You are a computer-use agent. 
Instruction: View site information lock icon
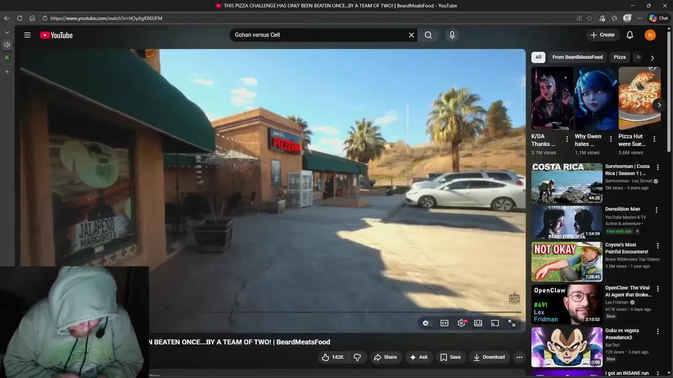coord(45,18)
